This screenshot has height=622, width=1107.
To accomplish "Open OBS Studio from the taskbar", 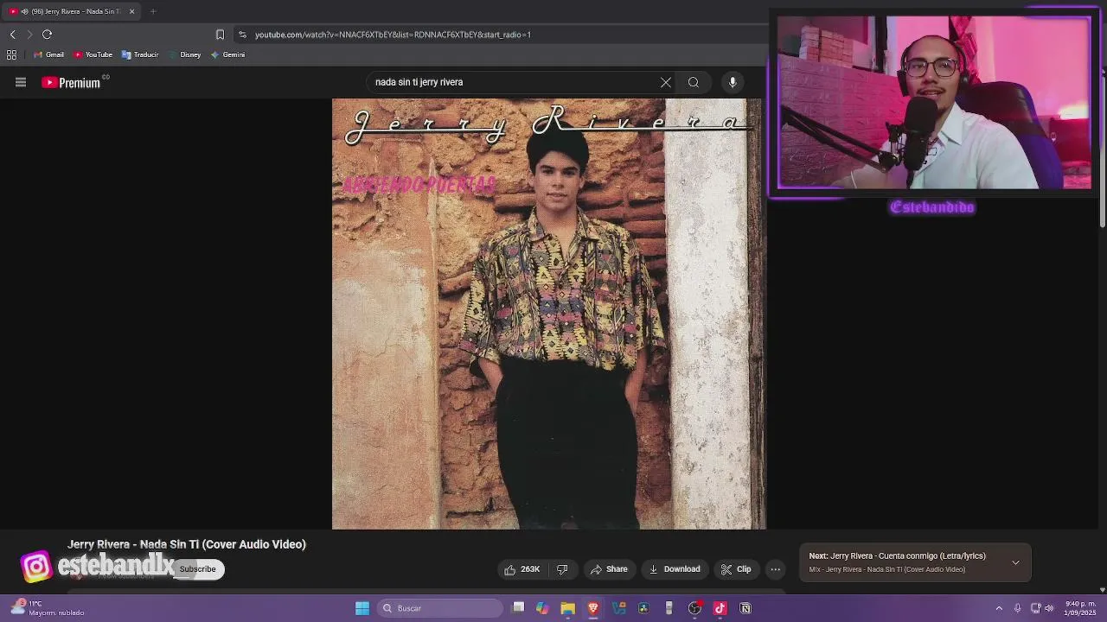I will coord(694,608).
